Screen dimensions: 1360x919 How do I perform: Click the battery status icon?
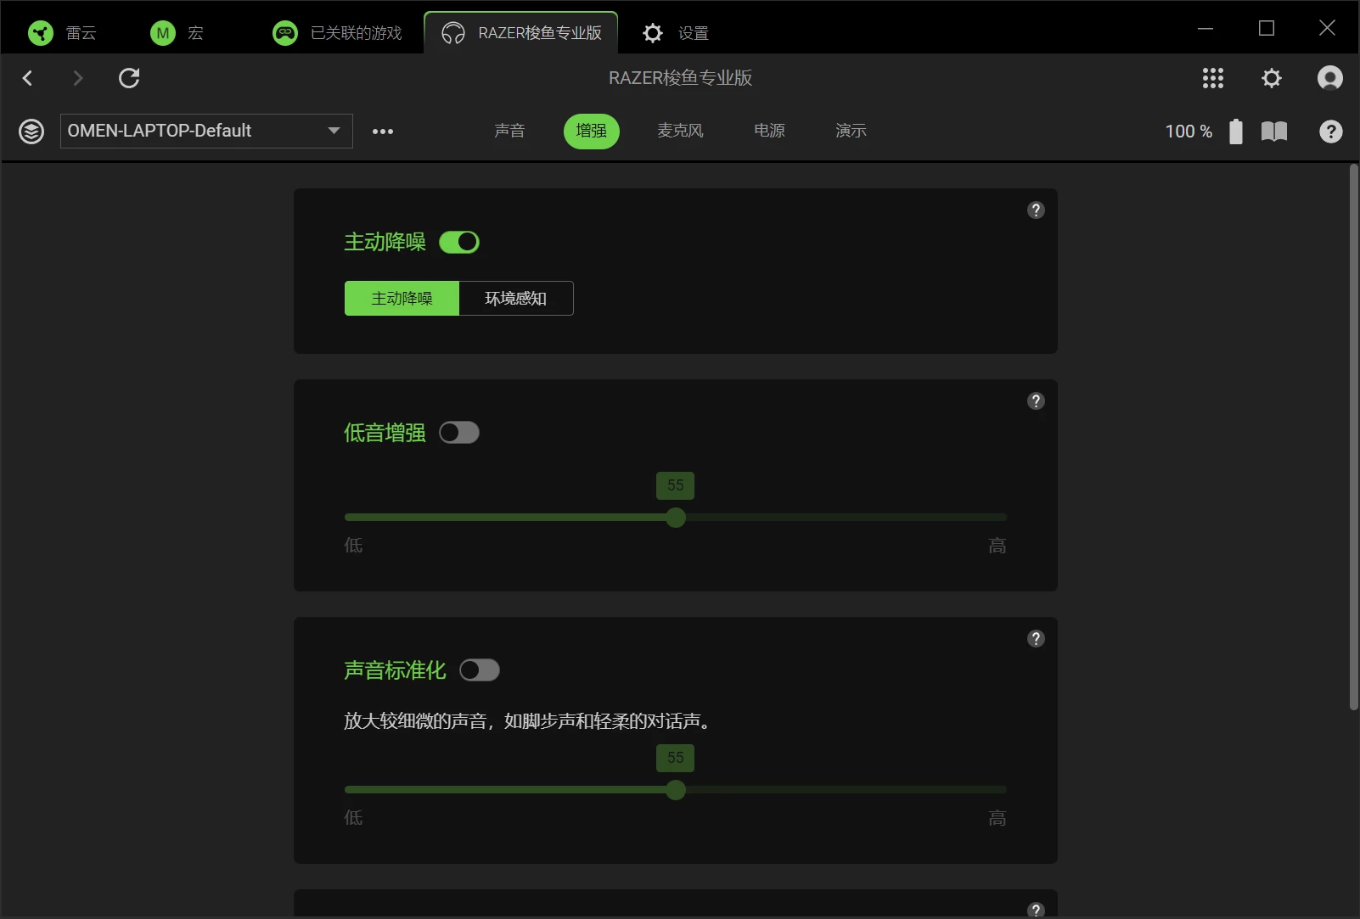[x=1236, y=131]
